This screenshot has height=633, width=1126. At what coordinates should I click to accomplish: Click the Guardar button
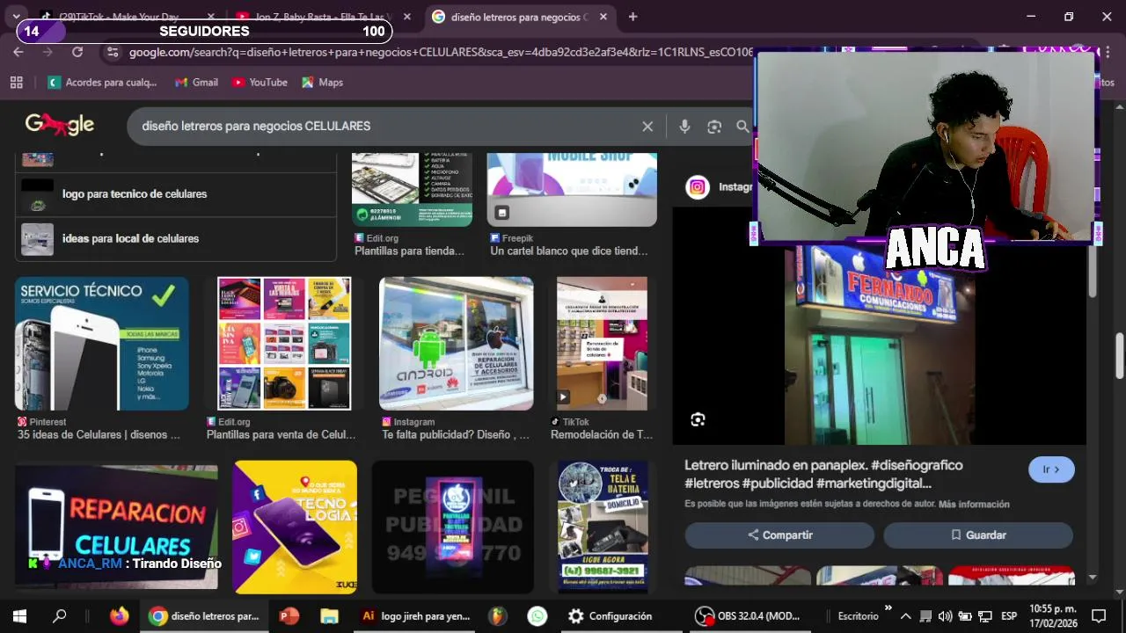(x=978, y=535)
